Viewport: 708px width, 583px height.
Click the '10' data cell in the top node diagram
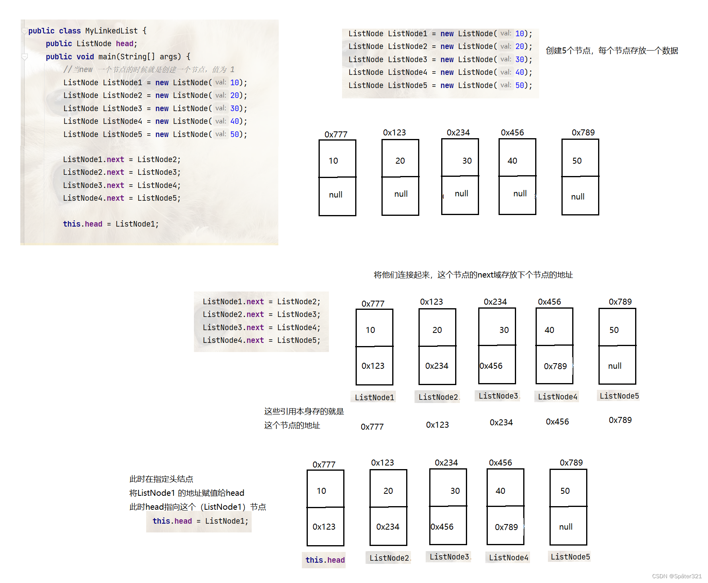[x=337, y=158]
